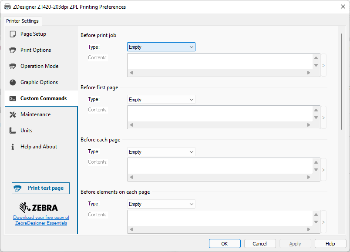350x252 pixels.
Task: Open the Before print job Type dropdown
Action: [161, 47]
